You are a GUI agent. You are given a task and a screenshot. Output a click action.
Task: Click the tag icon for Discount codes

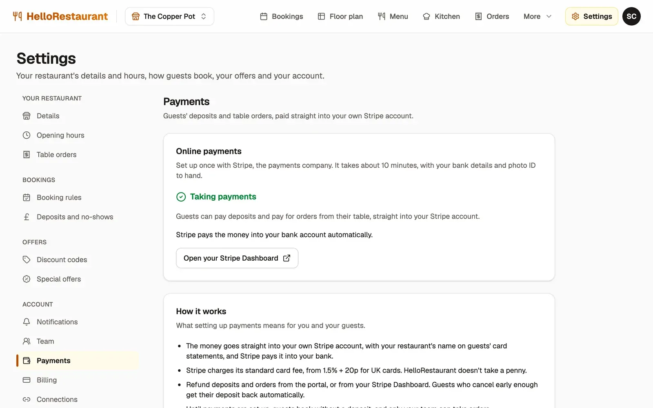(27, 259)
